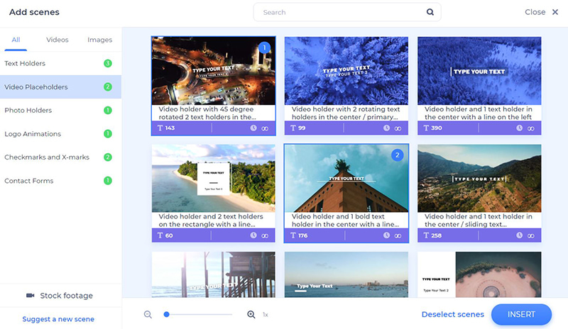Select the pier stilt house scene thumbnail
The image size is (568, 329).
coord(214,274)
